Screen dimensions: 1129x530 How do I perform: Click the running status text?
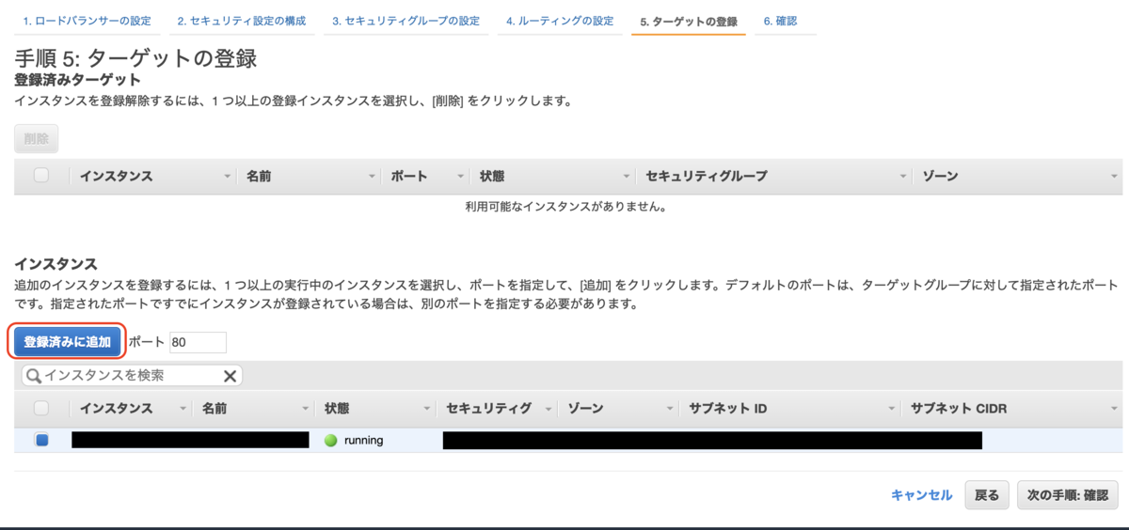click(x=363, y=440)
